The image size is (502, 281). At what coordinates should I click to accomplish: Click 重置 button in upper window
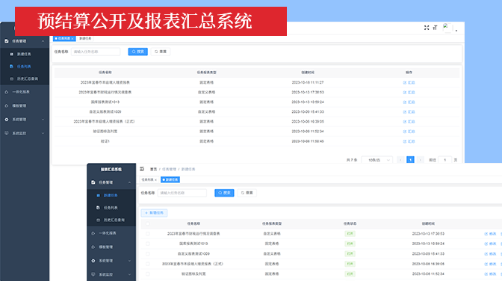coord(161,52)
